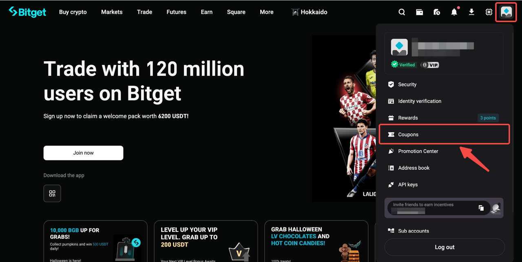The image size is (522, 262).
Task: Open the 10,000 BGB promo card
Action: click(95, 241)
